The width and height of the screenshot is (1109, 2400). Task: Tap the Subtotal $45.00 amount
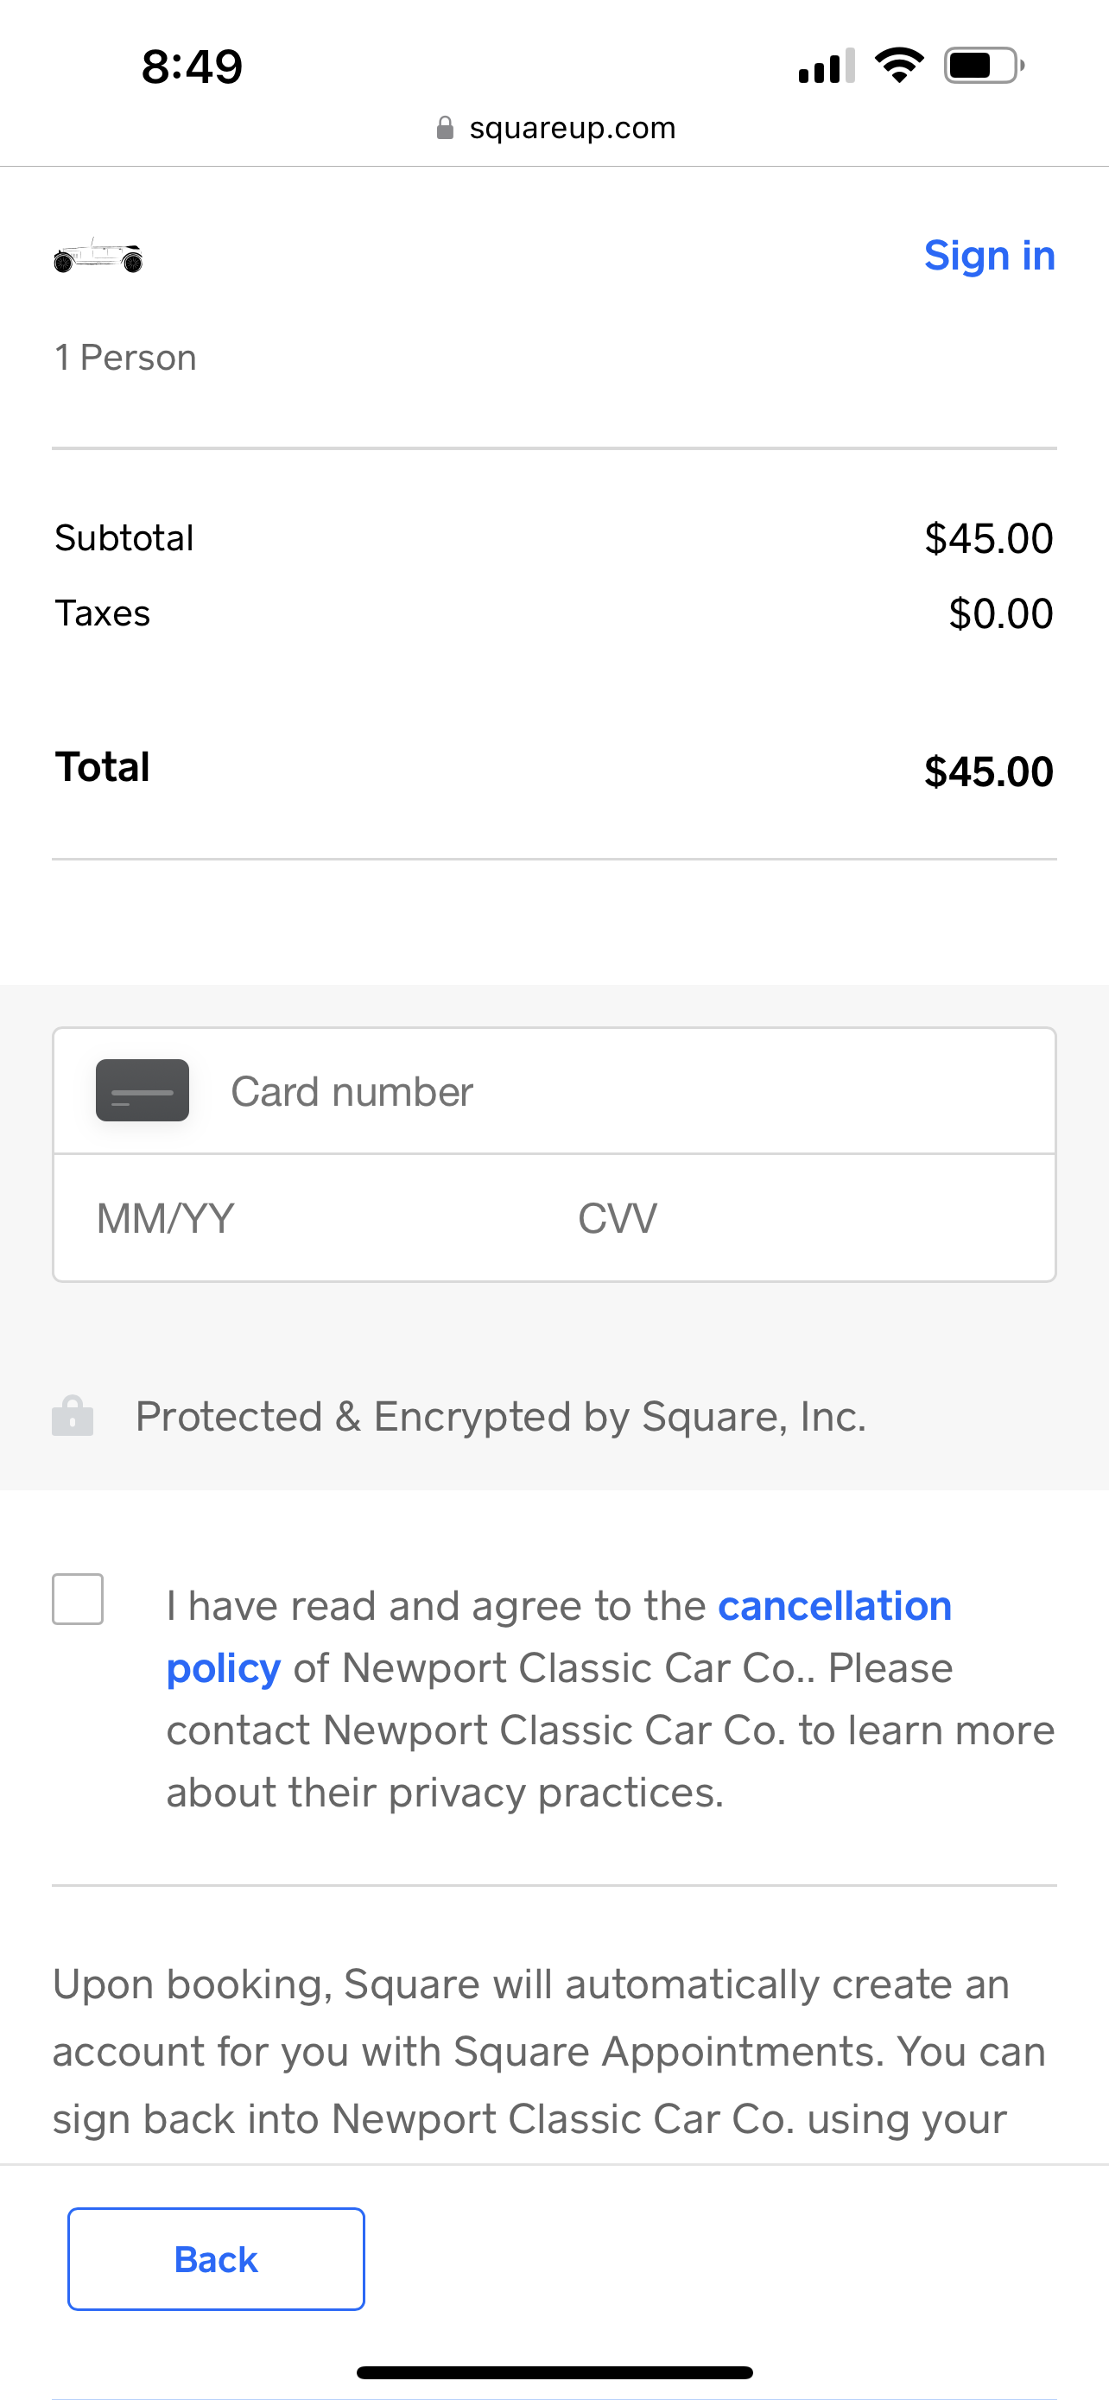pyautogui.click(x=988, y=538)
